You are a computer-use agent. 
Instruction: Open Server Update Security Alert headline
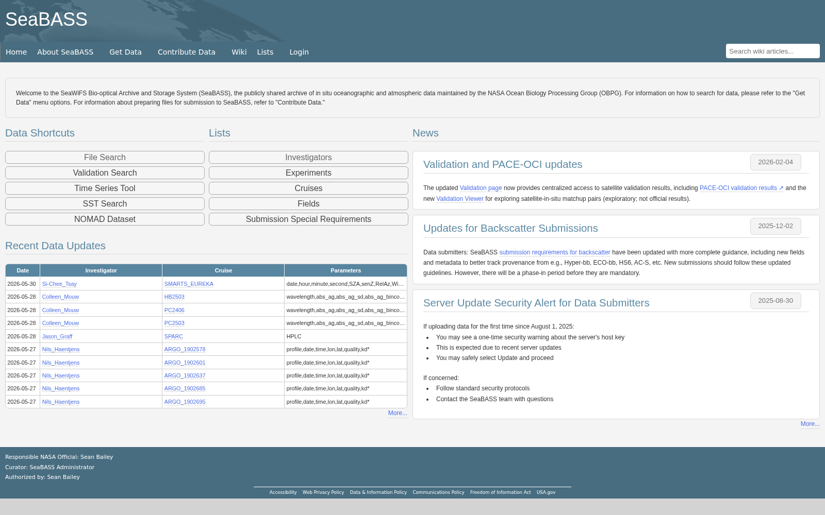click(536, 303)
